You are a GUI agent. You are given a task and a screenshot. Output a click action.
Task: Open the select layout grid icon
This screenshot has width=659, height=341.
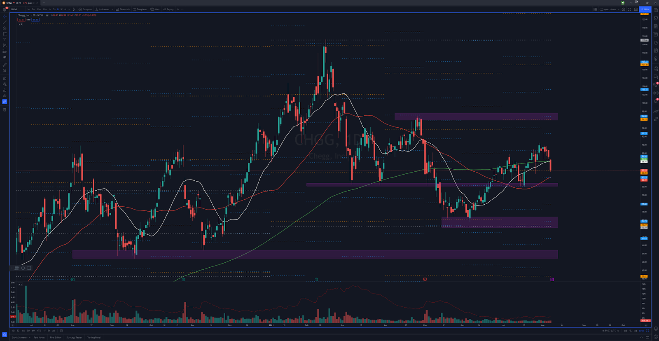(x=595, y=9)
